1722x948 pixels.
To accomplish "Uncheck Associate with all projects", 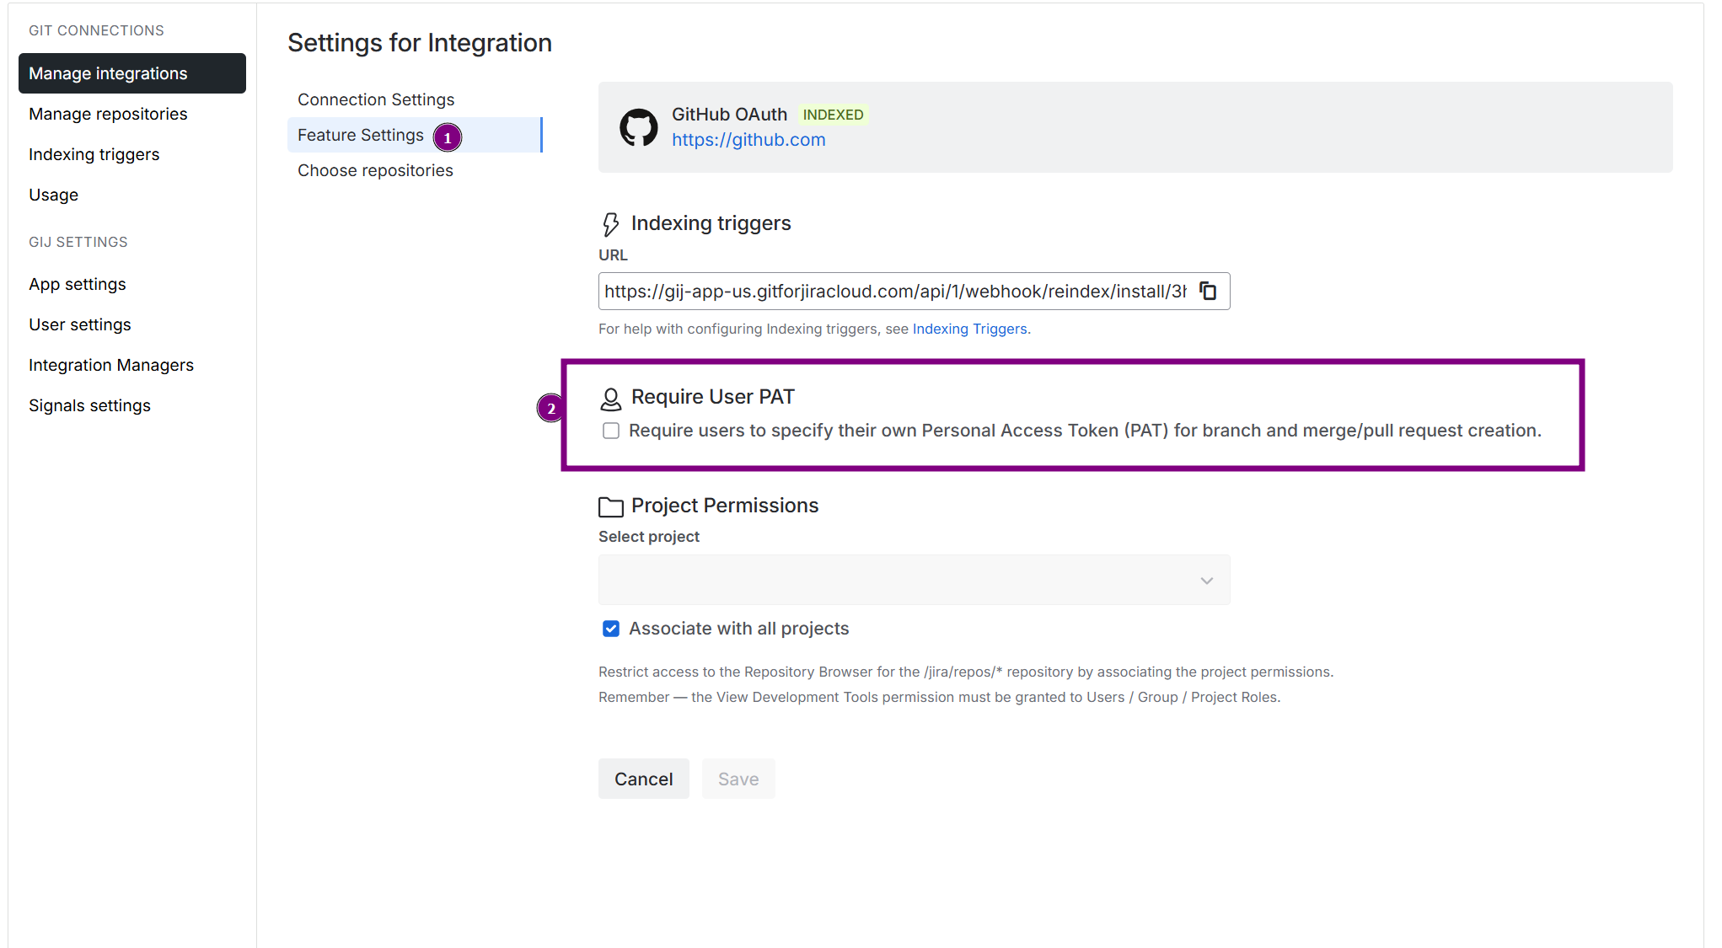I will 611,629.
